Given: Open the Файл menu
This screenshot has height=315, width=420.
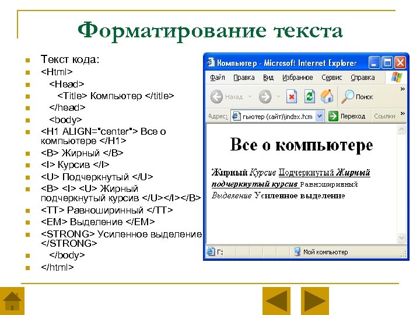Looking at the screenshot, I should pyautogui.click(x=217, y=78).
